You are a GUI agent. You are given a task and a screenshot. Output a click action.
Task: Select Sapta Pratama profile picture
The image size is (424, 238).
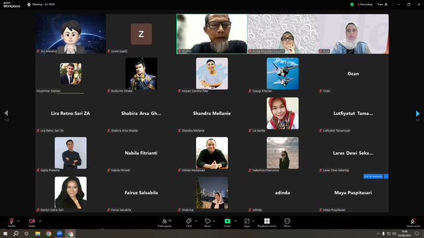click(x=71, y=153)
